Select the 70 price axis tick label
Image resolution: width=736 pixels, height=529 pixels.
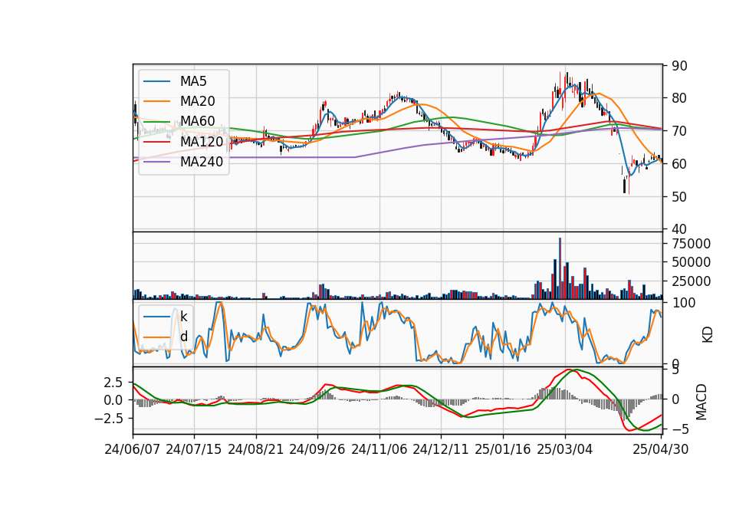click(x=679, y=131)
